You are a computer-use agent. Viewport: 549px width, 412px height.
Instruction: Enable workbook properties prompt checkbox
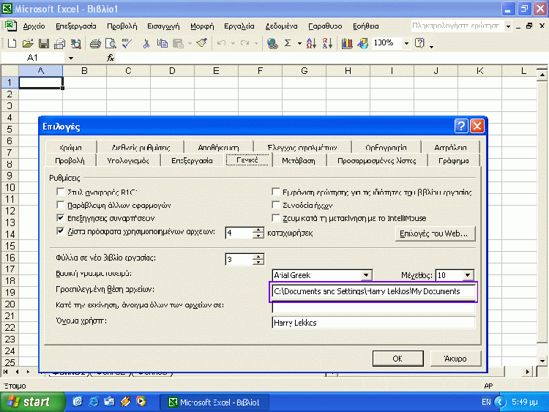click(276, 192)
